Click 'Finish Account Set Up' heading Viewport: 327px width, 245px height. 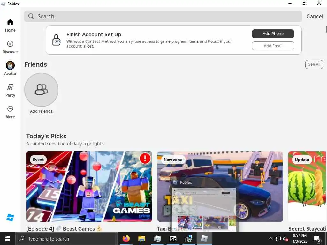coord(94,34)
